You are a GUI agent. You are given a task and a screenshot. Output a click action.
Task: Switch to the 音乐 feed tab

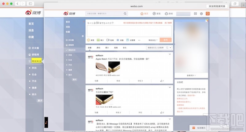tap(125, 48)
